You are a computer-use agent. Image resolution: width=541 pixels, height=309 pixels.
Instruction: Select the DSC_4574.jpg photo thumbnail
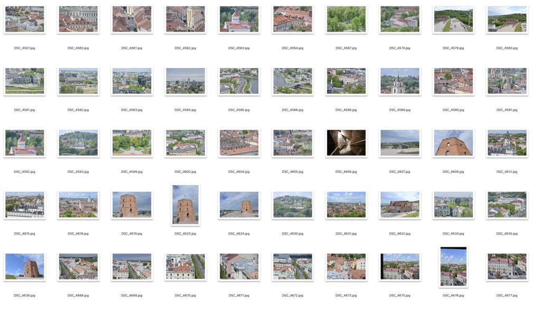pyautogui.click(x=400, y=19)
